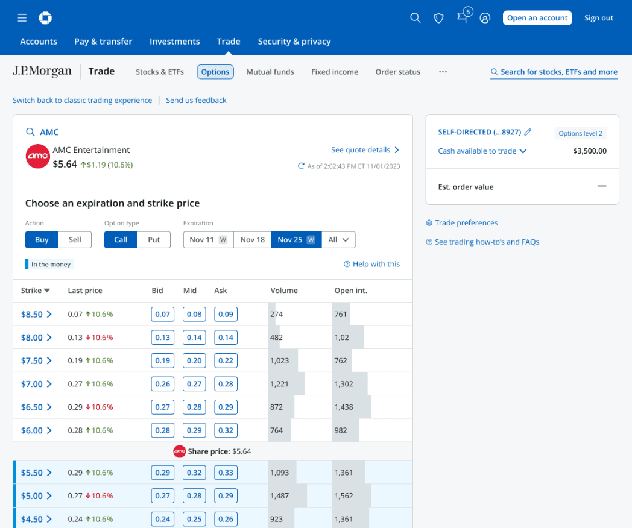The height and width of the screenshot is (528, 632).
Task: Open the user profile icon
Action: click(x=485, y=18)
